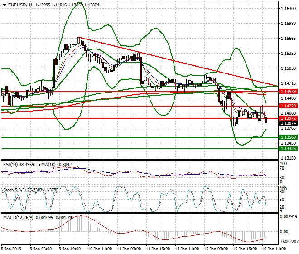299x254 pixels.
Task: Click the 1.13130 price scale value
Action: [289, 158]
